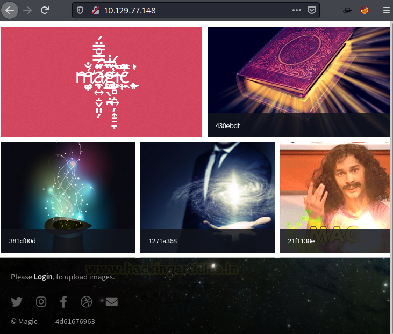
Task: Open the galaxy hand image 1271a368
Action: (208, 197)
